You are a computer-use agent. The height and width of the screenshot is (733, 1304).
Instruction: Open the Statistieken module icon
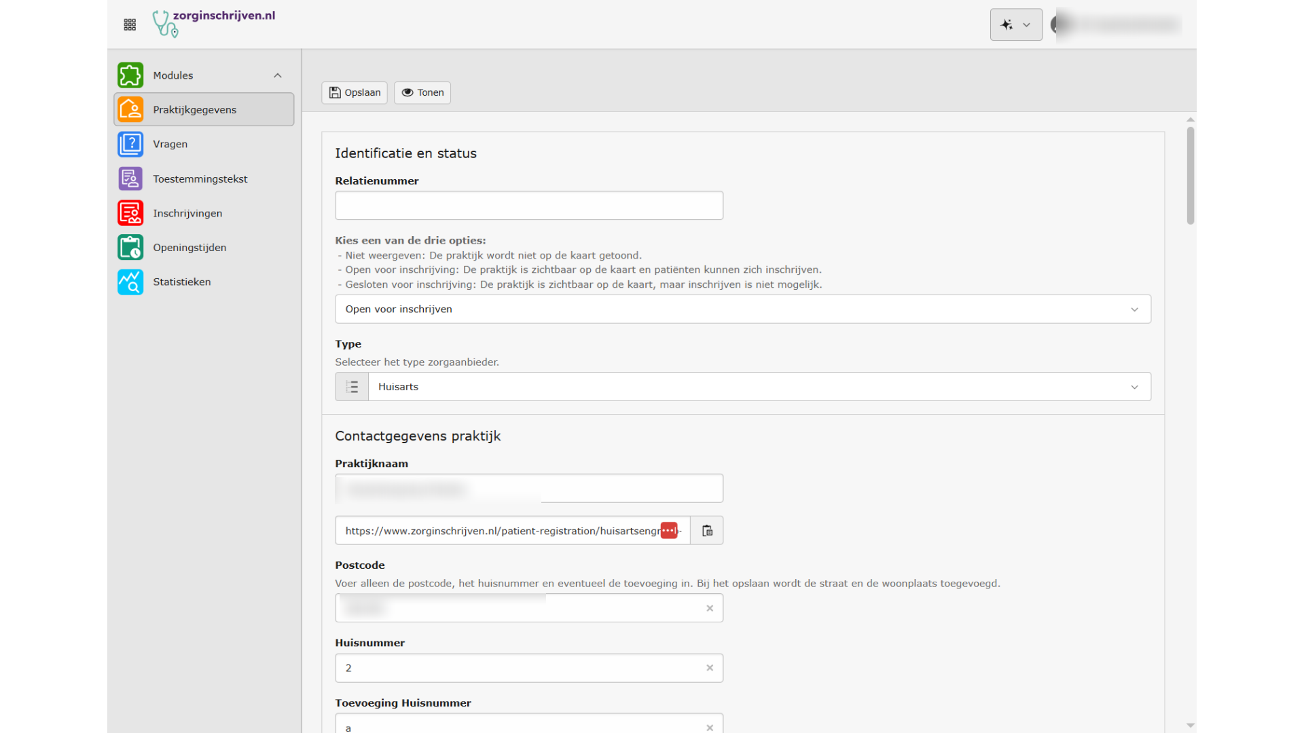click(130, 282)
